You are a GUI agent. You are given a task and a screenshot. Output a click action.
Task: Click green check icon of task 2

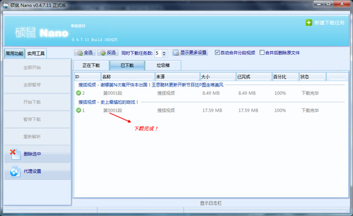point(78,93)
